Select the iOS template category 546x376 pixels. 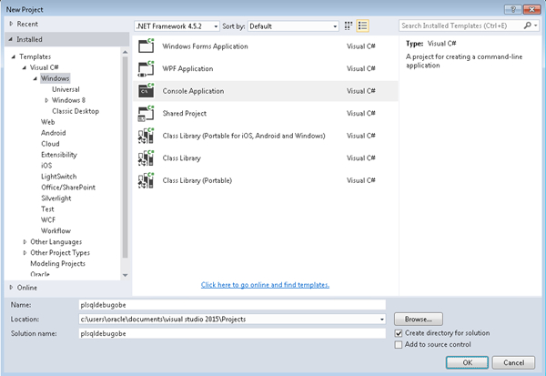(46, 166)
